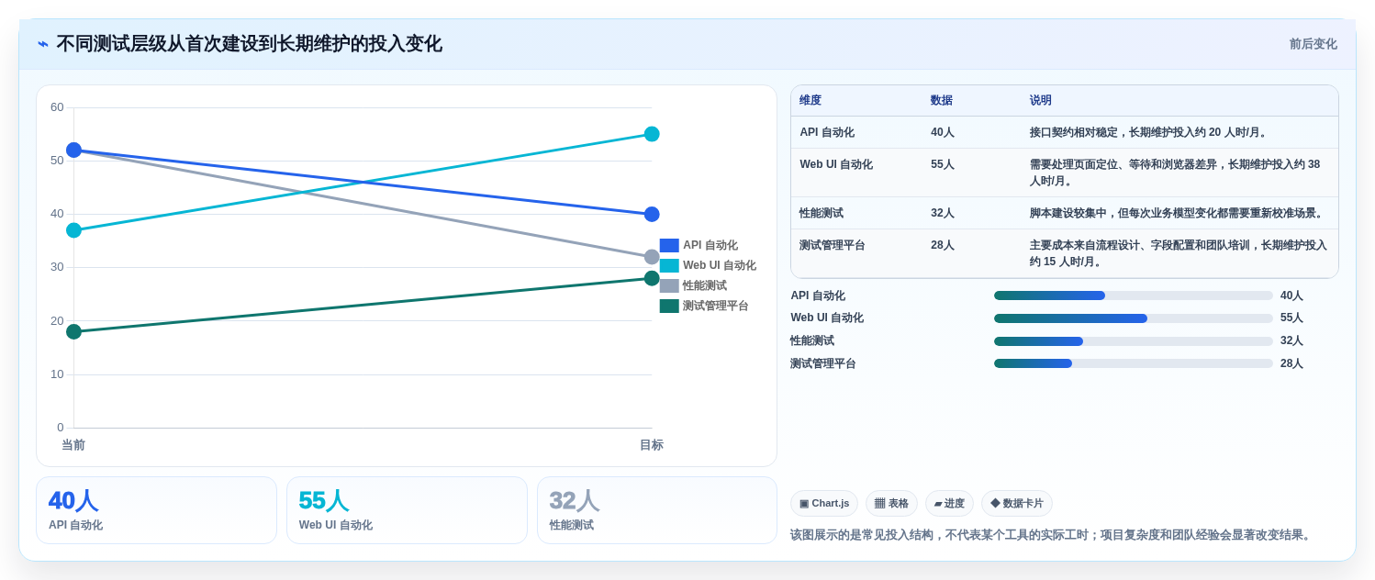This screenshot has width=1375, height=580.
Task: Click the pulse icon beside the title
Action: tap(43, 44)
